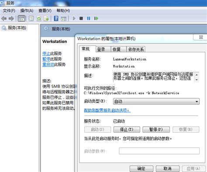Click the Forward arrow in the toolbar
Viewport: 207px width, 172px height.
[x=11, y=18]
